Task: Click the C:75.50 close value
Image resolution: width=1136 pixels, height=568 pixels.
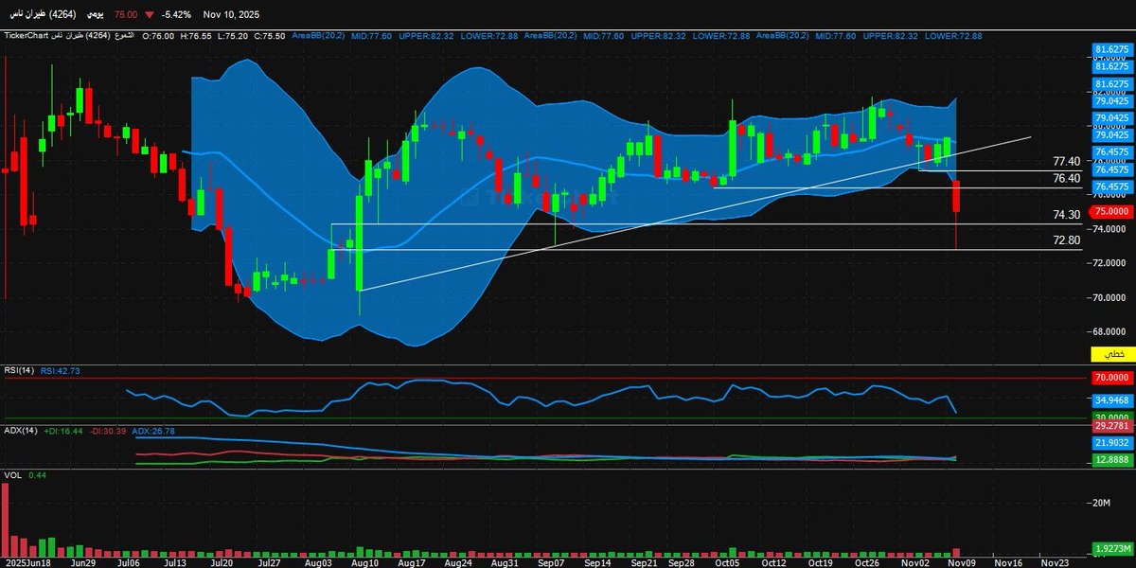Action: pos(270,35)
